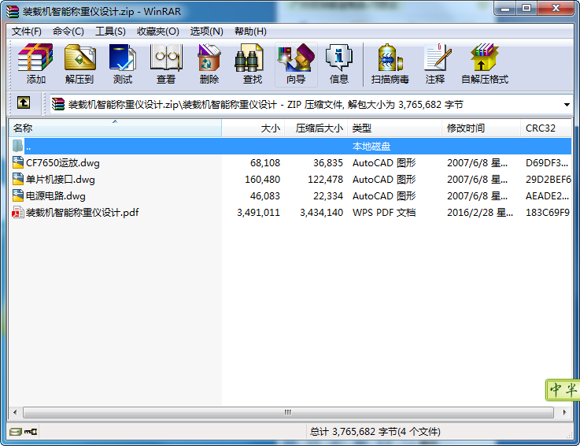Run 扫描病毒 virus scan tool

(390, 64)
